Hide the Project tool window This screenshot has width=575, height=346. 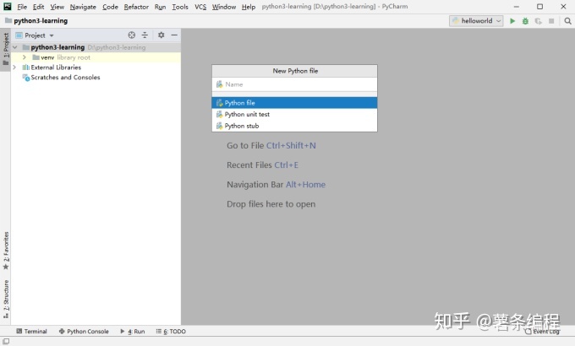(x=174, y=35)
